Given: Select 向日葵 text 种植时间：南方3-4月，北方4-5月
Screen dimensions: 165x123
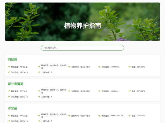Looking at the screenshot, I should 54,67.
